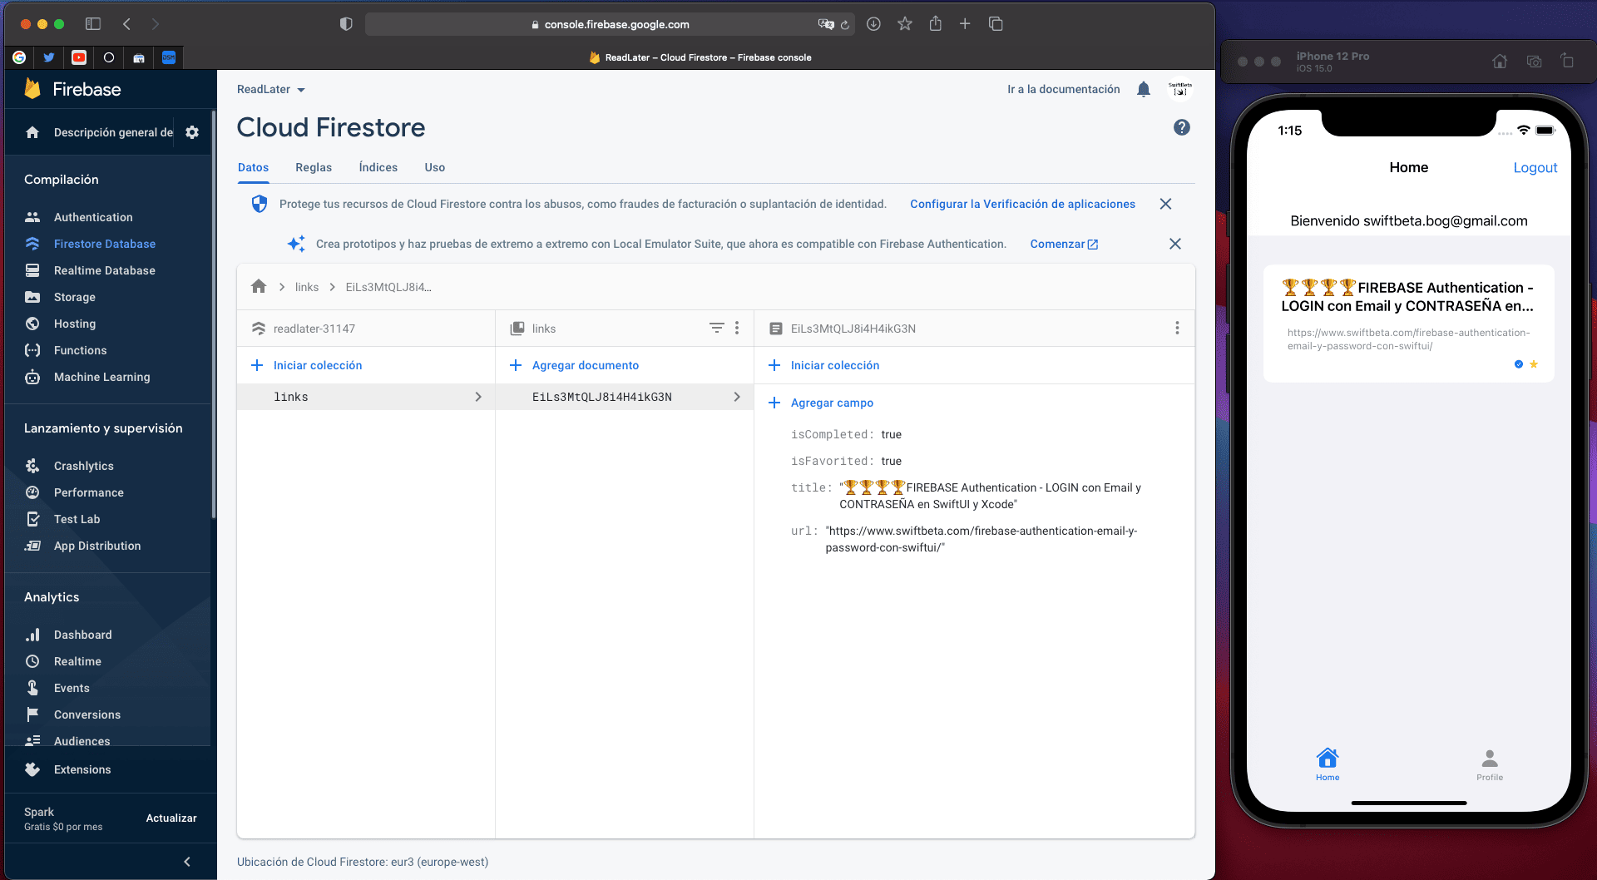Click Configurar la Verificación de aplicaciones link
This screenshot has width=1597, height=880.
click(1022, 204)
